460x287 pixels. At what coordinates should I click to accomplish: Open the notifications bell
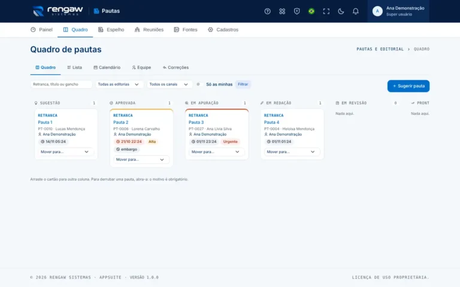pyautogui.click(x=355, y=11)
